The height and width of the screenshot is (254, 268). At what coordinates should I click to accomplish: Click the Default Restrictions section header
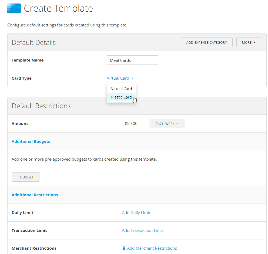pos(41,106)
